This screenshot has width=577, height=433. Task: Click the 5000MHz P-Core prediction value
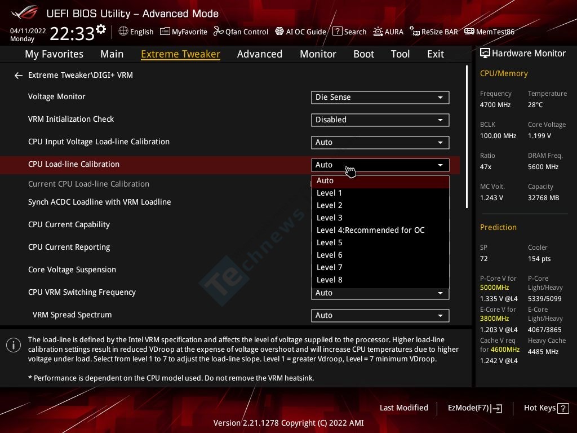tap(494, 288)
